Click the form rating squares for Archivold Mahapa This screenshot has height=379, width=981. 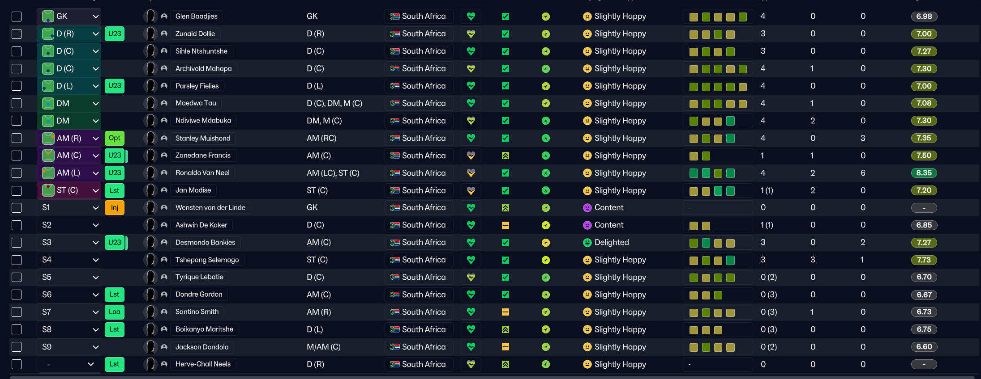point(718,69)
